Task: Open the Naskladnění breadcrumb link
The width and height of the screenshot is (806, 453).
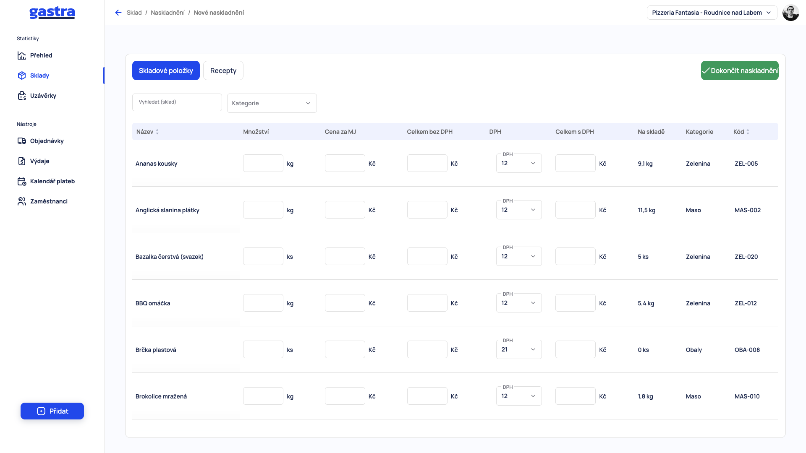Action: click(167, 13)
